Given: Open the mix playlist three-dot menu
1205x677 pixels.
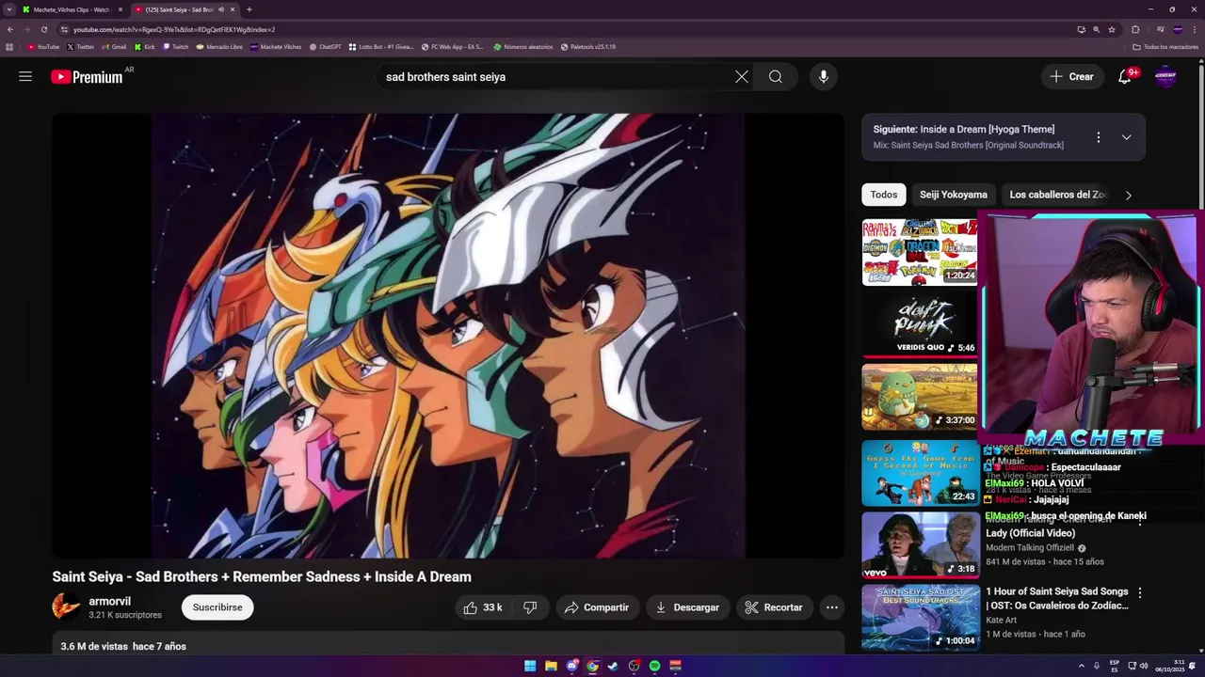Looking at the screenshot, I should coord(1098,137).
